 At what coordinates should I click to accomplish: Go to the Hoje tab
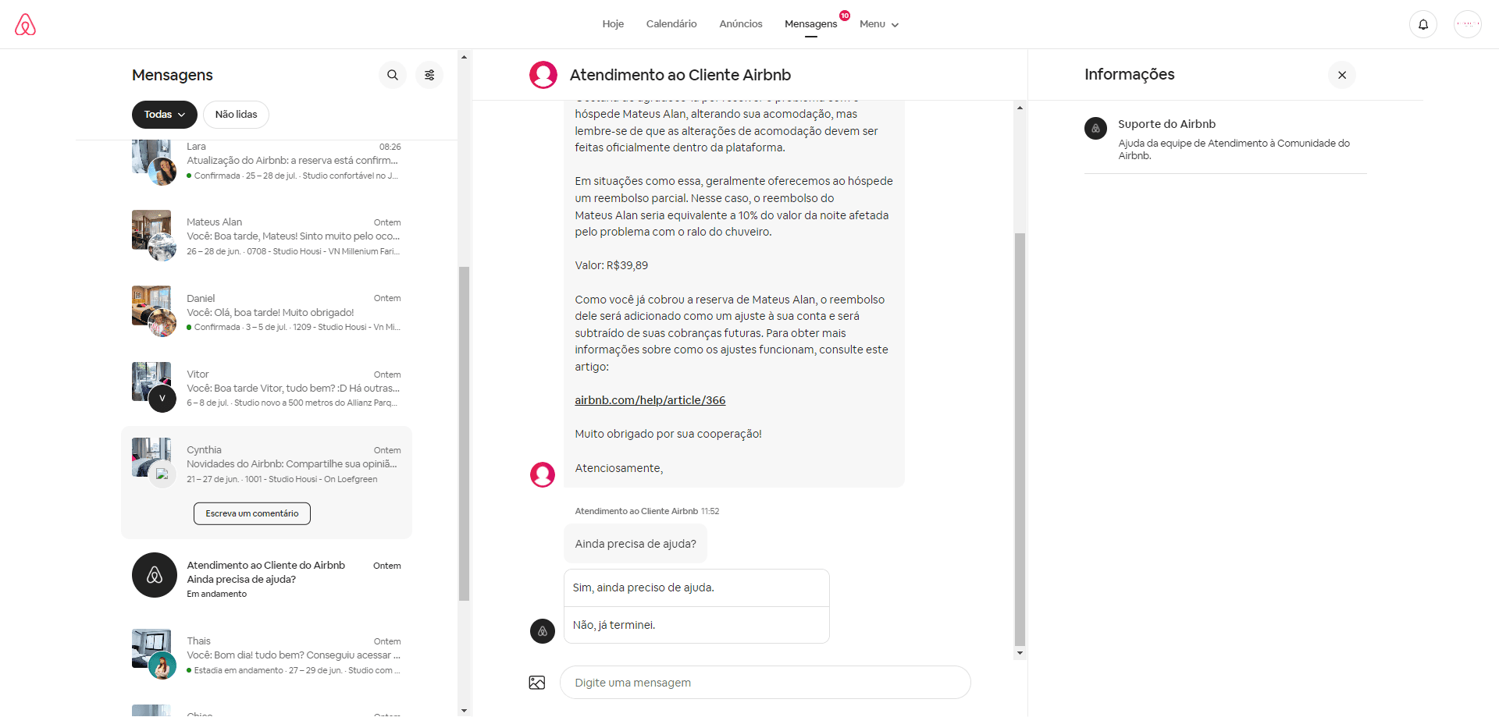click(613, 24)
